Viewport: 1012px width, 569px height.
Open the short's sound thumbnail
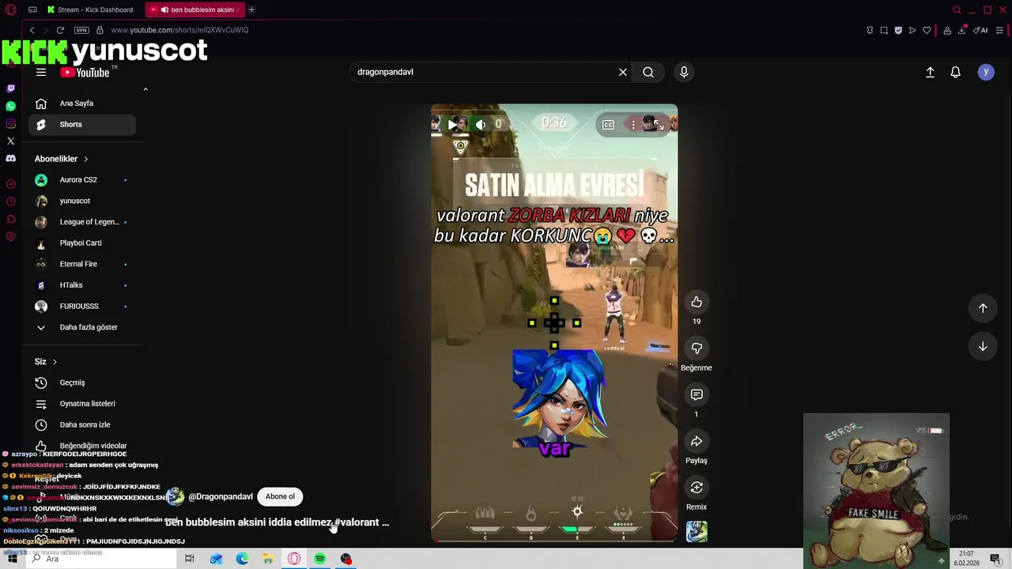click(x=697, y=531)
